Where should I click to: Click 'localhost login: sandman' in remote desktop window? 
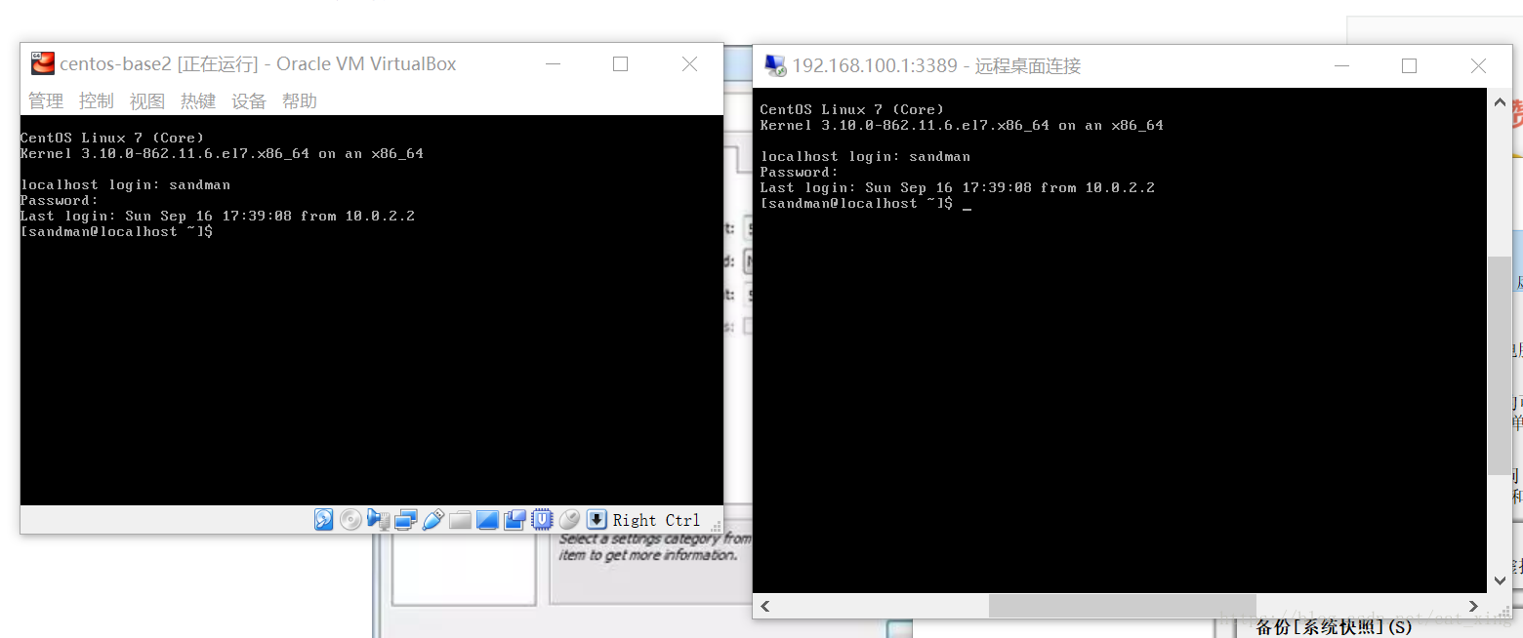[865, 156]
